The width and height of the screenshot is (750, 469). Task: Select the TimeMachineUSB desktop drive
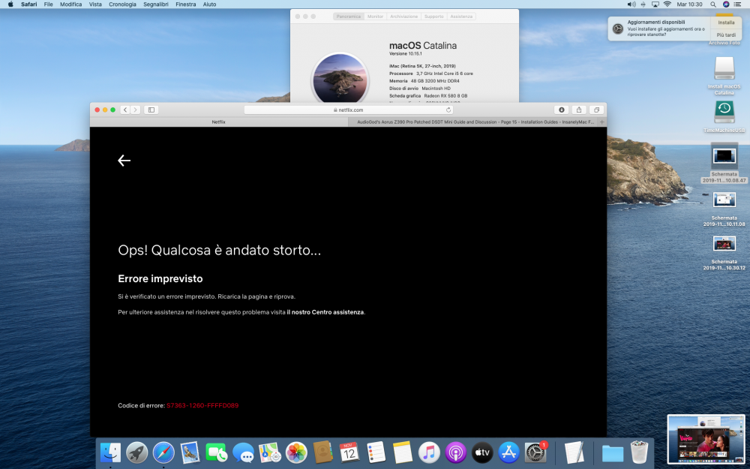pos(724,117)
